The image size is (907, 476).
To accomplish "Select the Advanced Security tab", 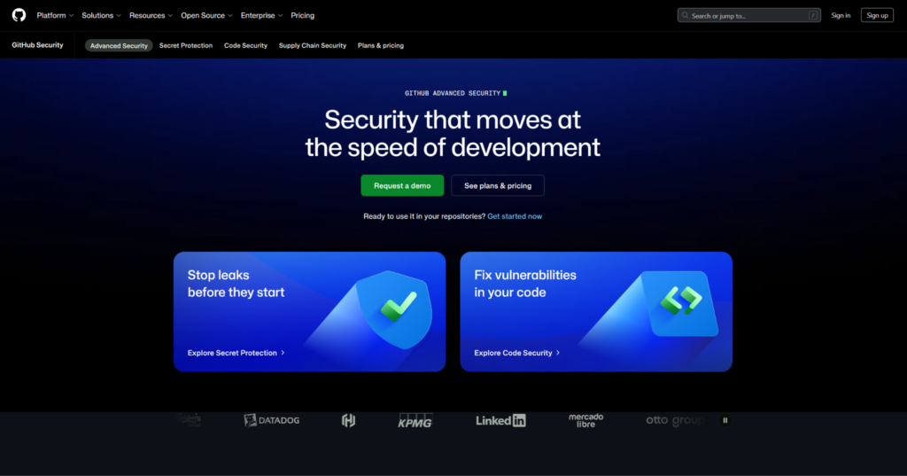I will click(119, 46).
